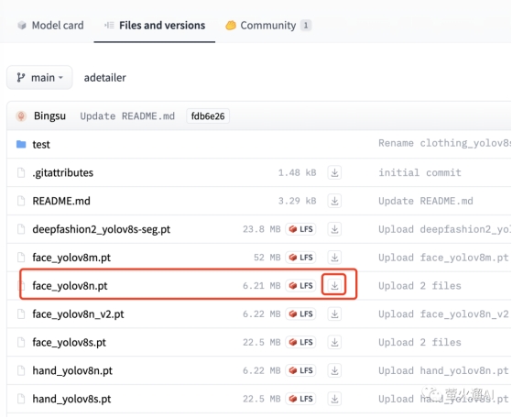Open the Community tab
Image resolution: width=512 pixels, height=418 pixels.
point(268,25)
